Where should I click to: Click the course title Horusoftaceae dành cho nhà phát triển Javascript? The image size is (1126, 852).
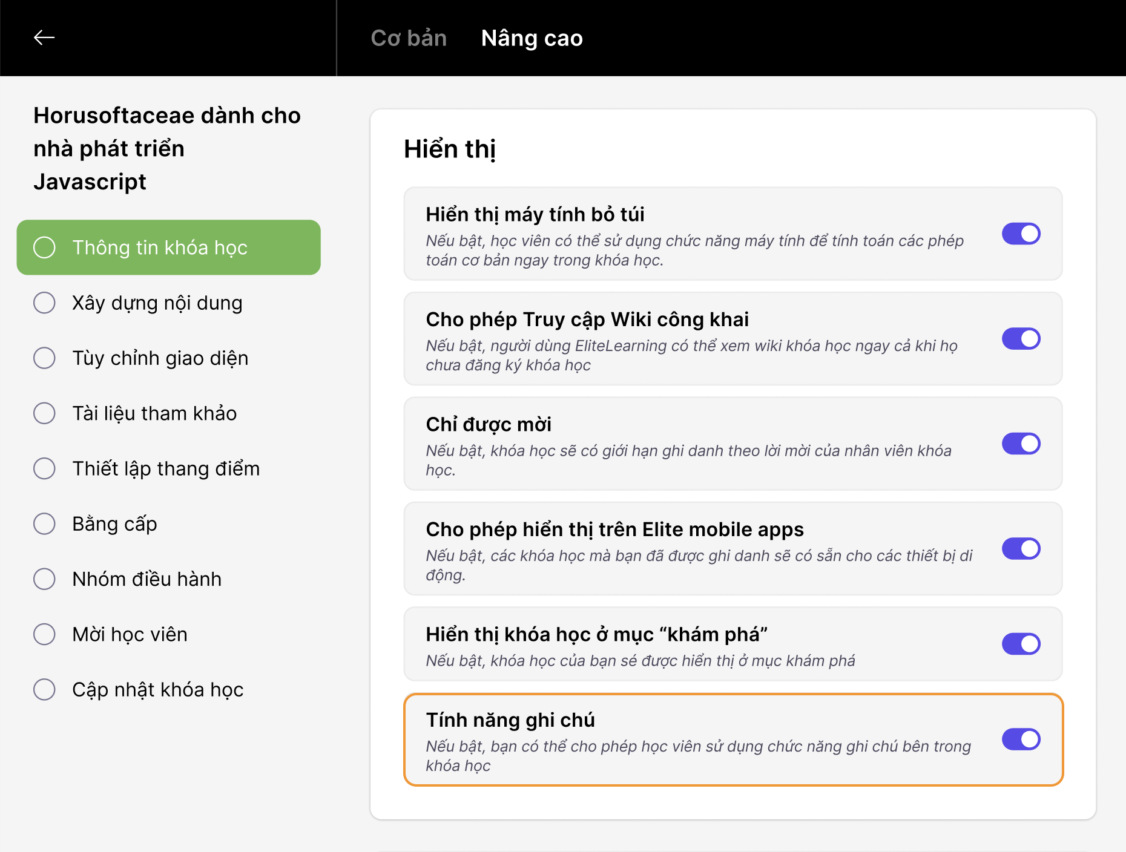click(167, 148)
